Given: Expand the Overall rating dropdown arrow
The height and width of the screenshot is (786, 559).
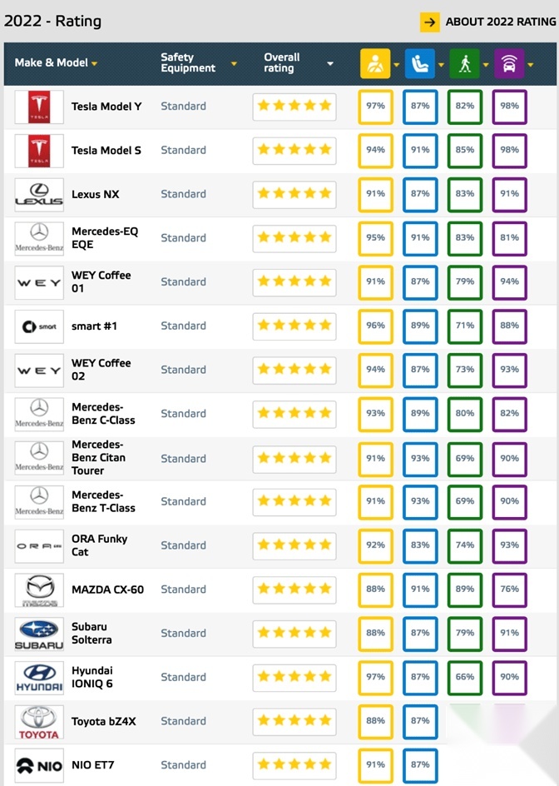Looking at the screenshot, I should [x=330, y=63].
